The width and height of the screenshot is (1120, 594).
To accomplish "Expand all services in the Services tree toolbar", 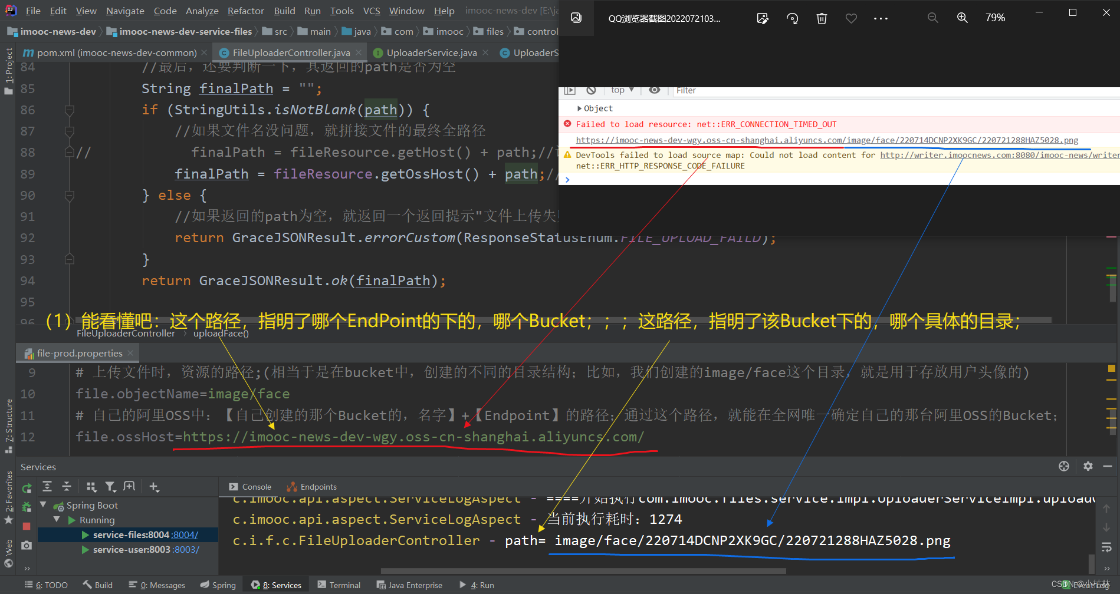I will 47,486.
